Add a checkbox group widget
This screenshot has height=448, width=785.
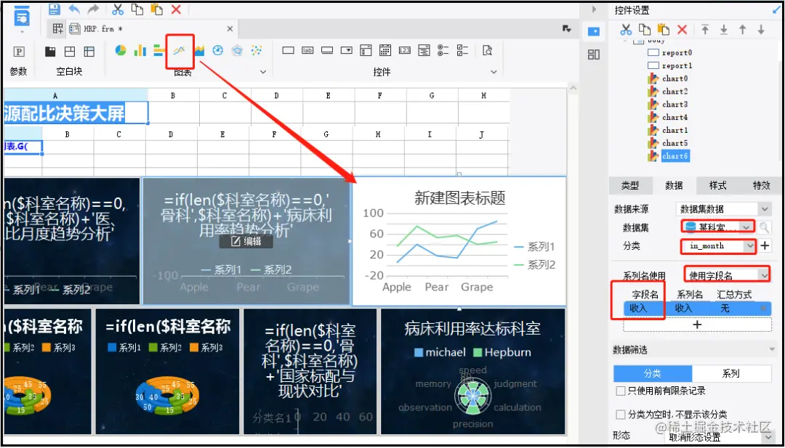coord(462,50)
